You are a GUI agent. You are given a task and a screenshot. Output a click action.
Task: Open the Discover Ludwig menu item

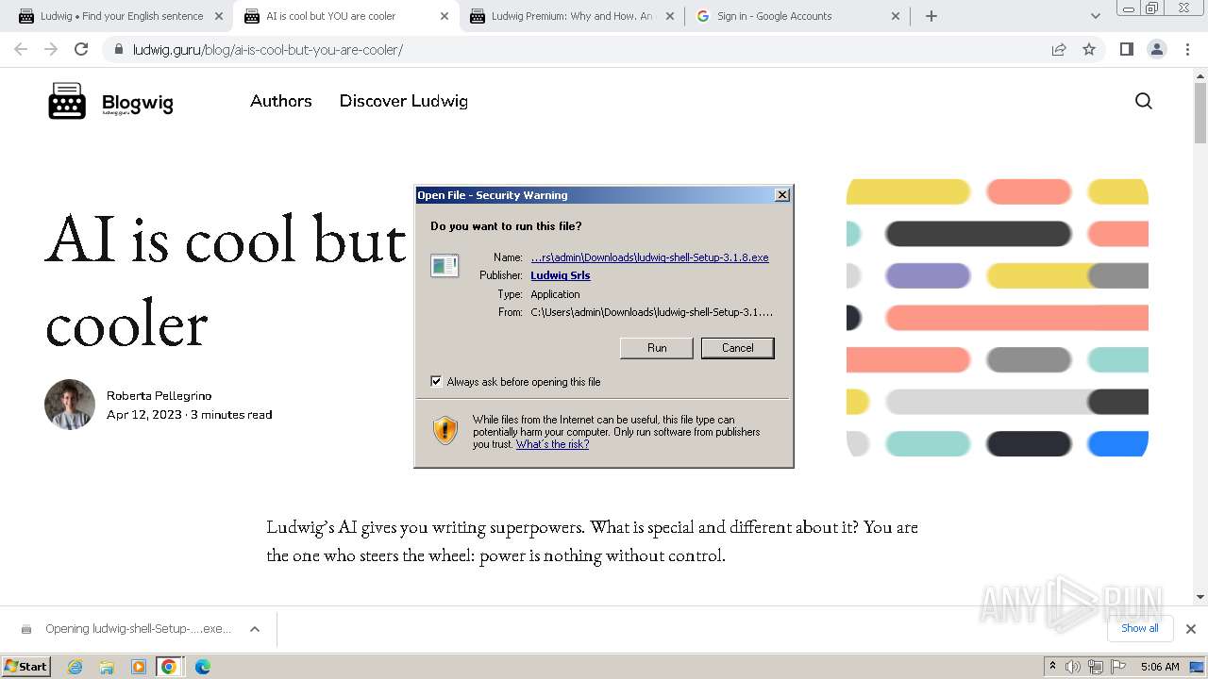pos(404,101)
